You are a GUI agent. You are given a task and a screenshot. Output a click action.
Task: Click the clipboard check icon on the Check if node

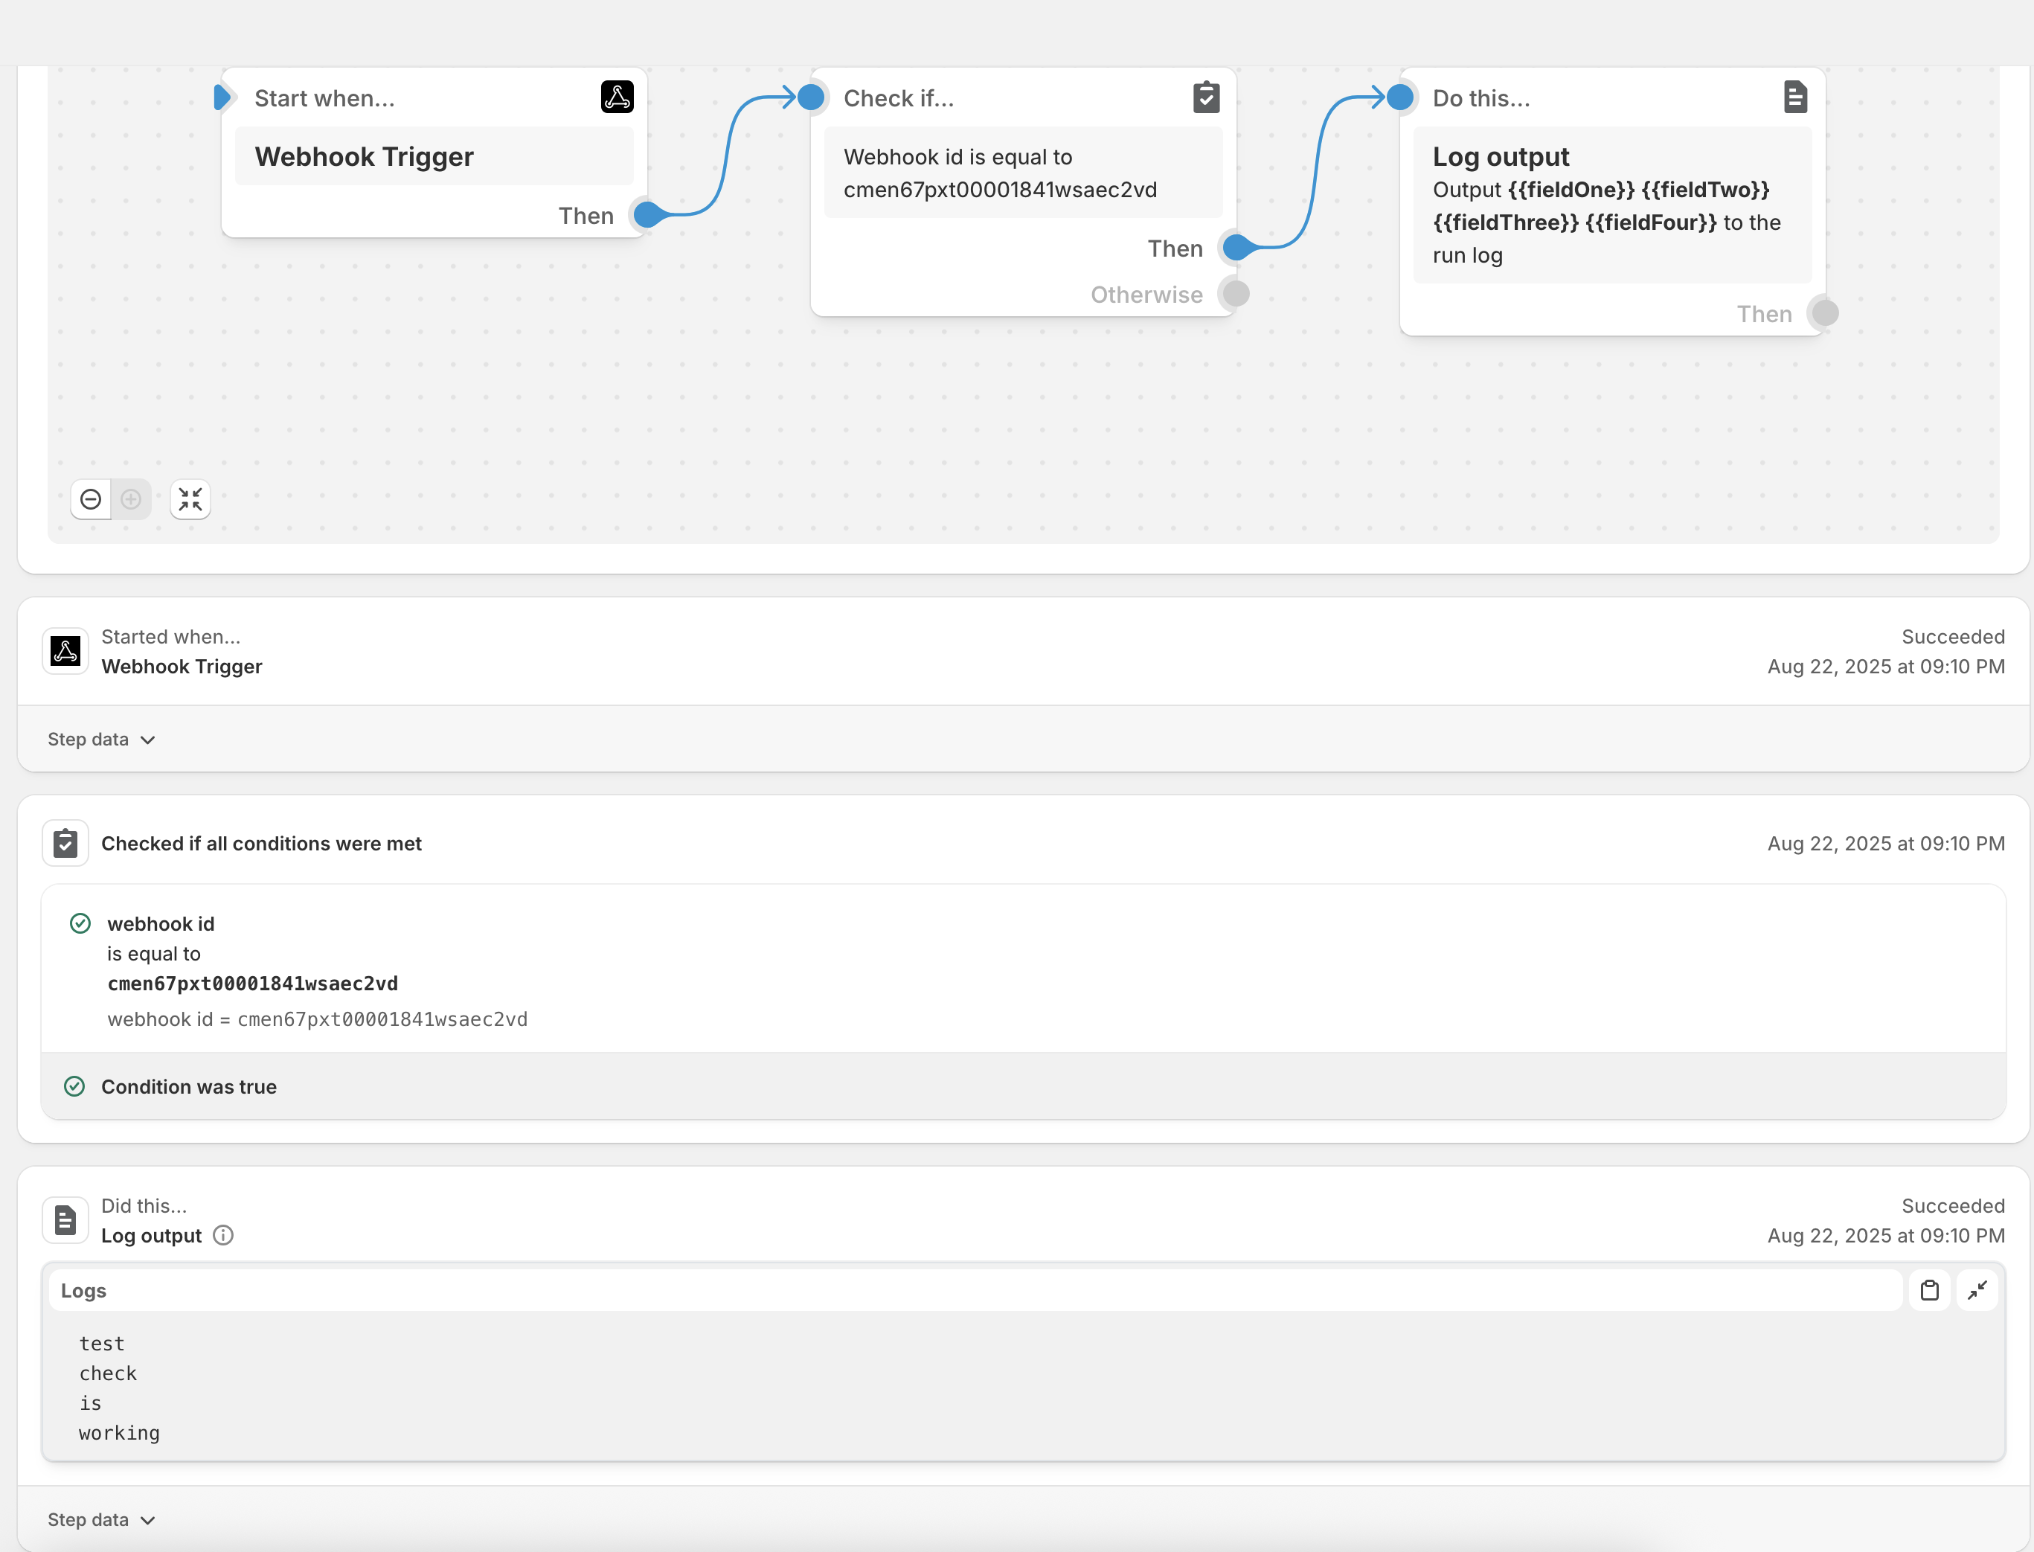click(x=1207, y=97)
